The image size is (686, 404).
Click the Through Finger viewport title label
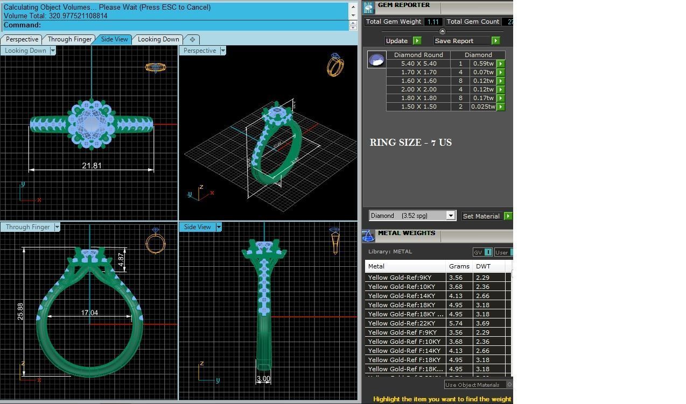[x=27, y=227]
